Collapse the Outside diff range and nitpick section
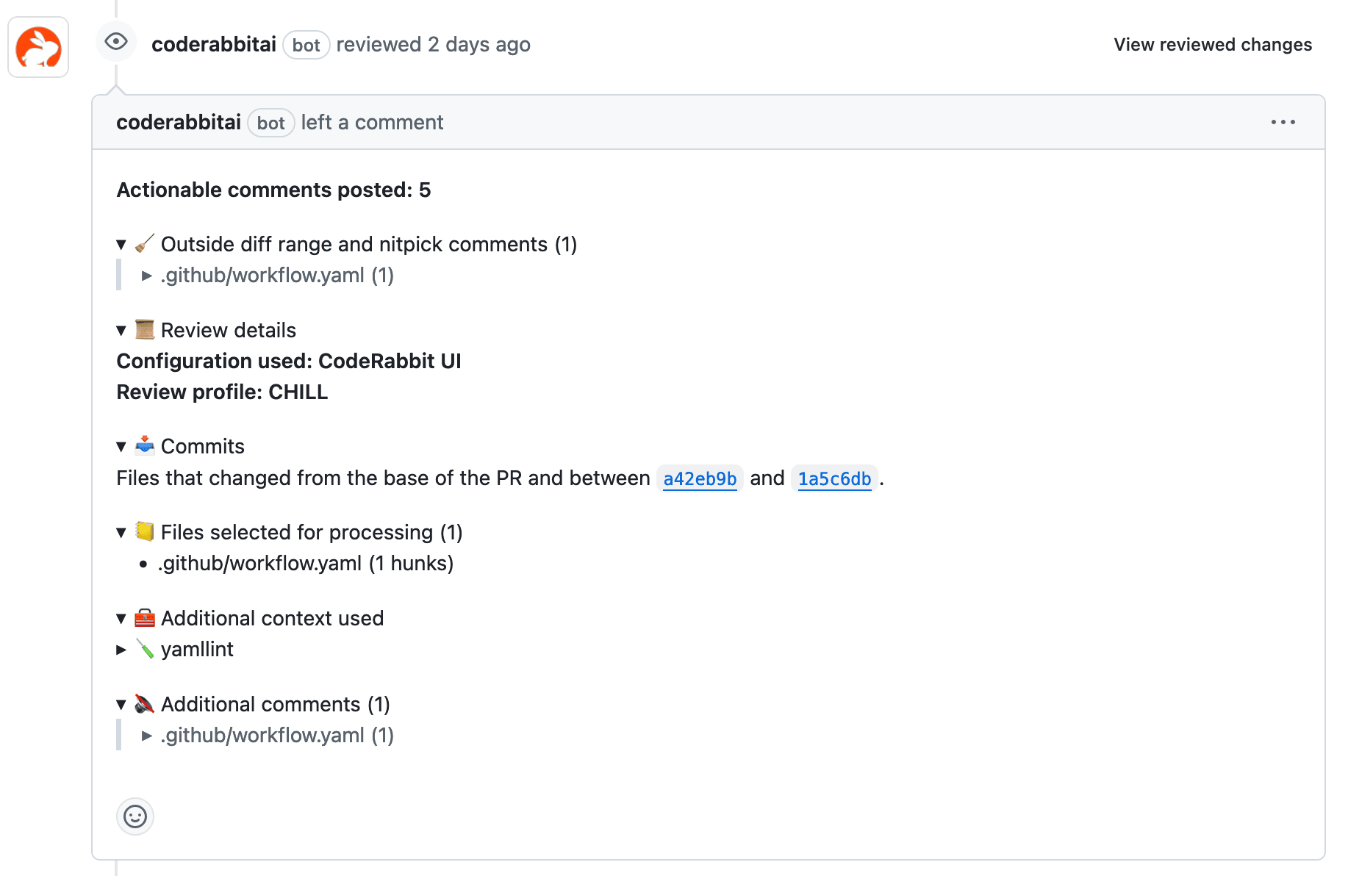This screenshot has width=1348, height=876. tap(122, 244)
